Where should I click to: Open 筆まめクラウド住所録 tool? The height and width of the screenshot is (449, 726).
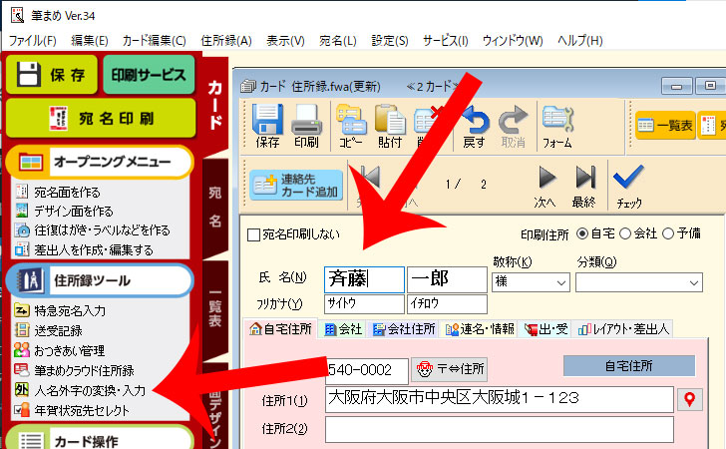pos(74,370)
